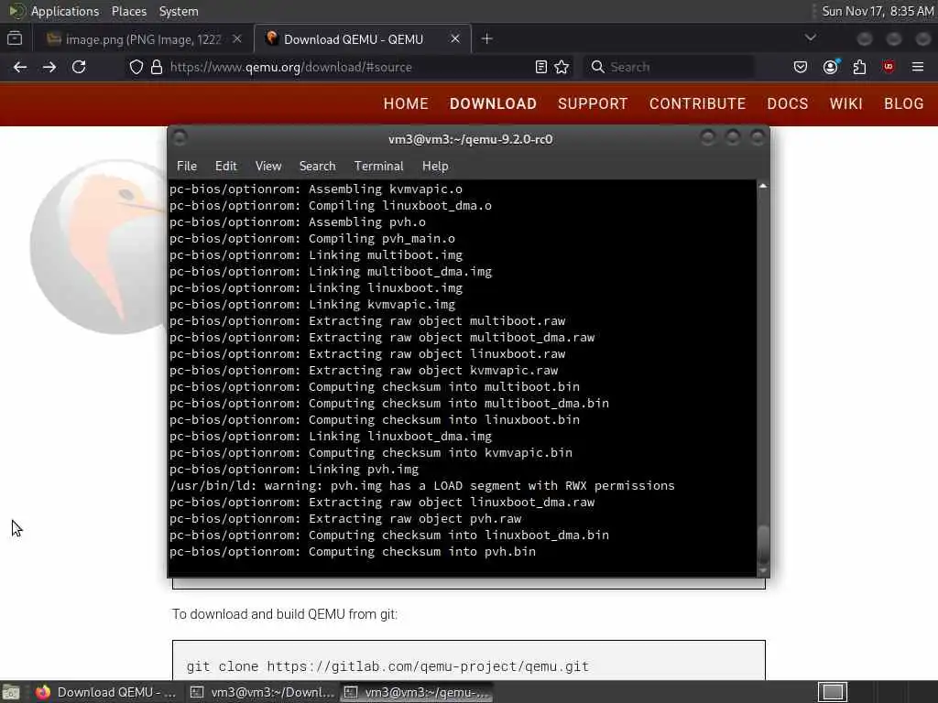Open new browser tab with plus

(487, 38)
